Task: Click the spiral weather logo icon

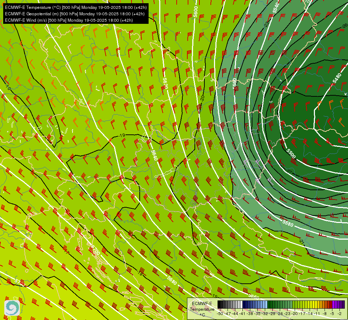Action: pos(12,308)
